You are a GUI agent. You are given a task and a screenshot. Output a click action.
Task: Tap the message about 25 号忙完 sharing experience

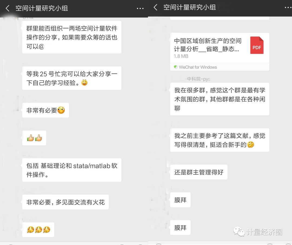click(72, 78)
